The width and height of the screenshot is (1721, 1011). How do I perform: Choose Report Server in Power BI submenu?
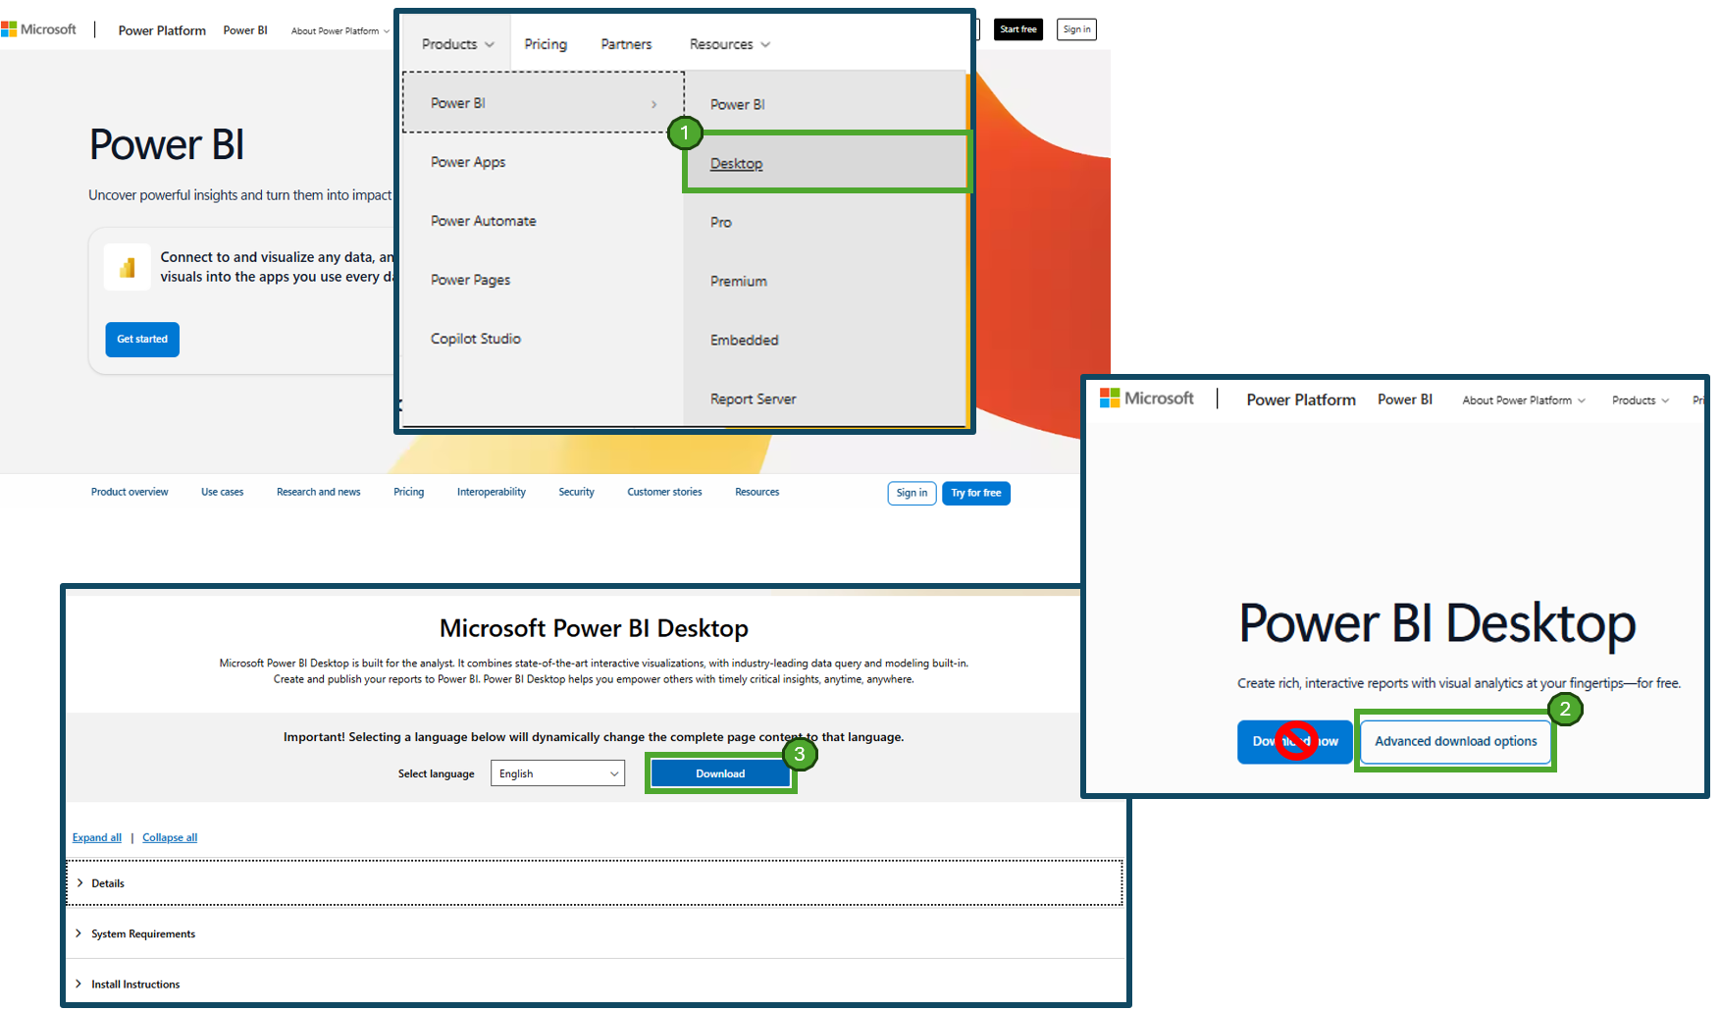click(753, 399)
